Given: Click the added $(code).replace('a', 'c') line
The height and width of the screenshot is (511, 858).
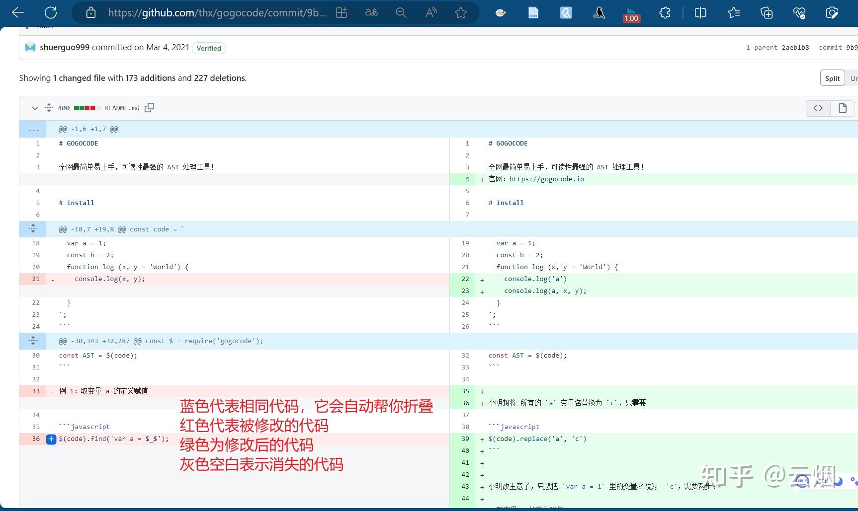Looking at the screenshot, I should tap(537, 439).
